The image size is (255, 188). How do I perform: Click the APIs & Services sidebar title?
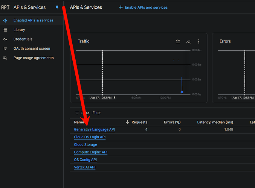click(29, 7)
